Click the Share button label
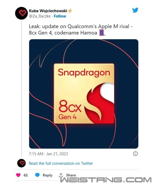This screenshot has width=155, height=186. pyautogui.click(x=71, y=175)
